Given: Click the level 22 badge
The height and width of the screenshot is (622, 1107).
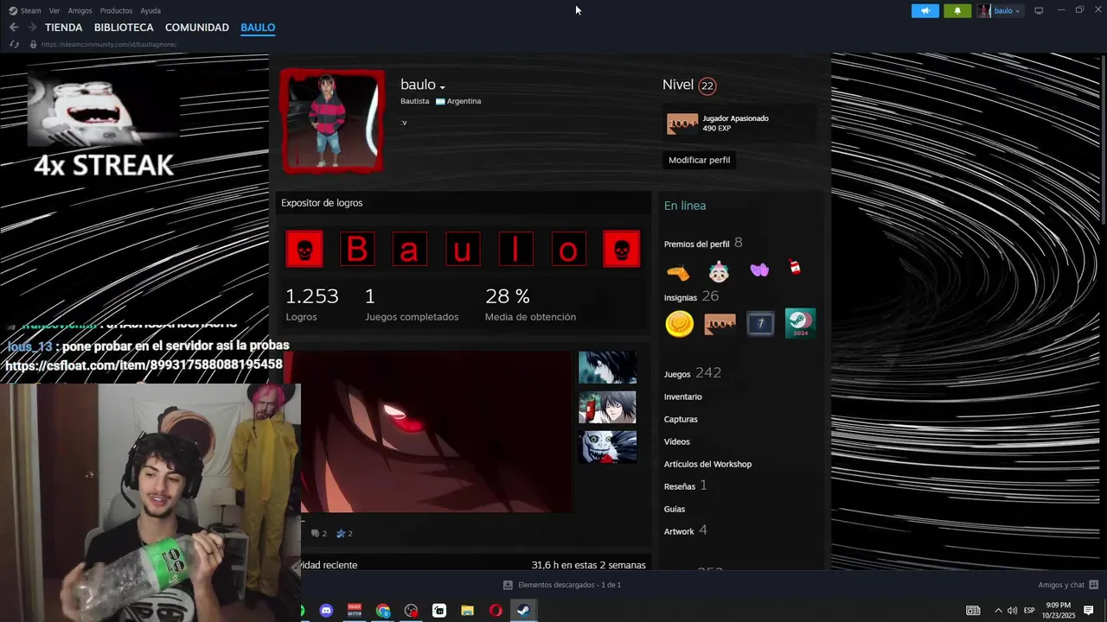Looking at the screenshot, I should (x=707, y=86).
